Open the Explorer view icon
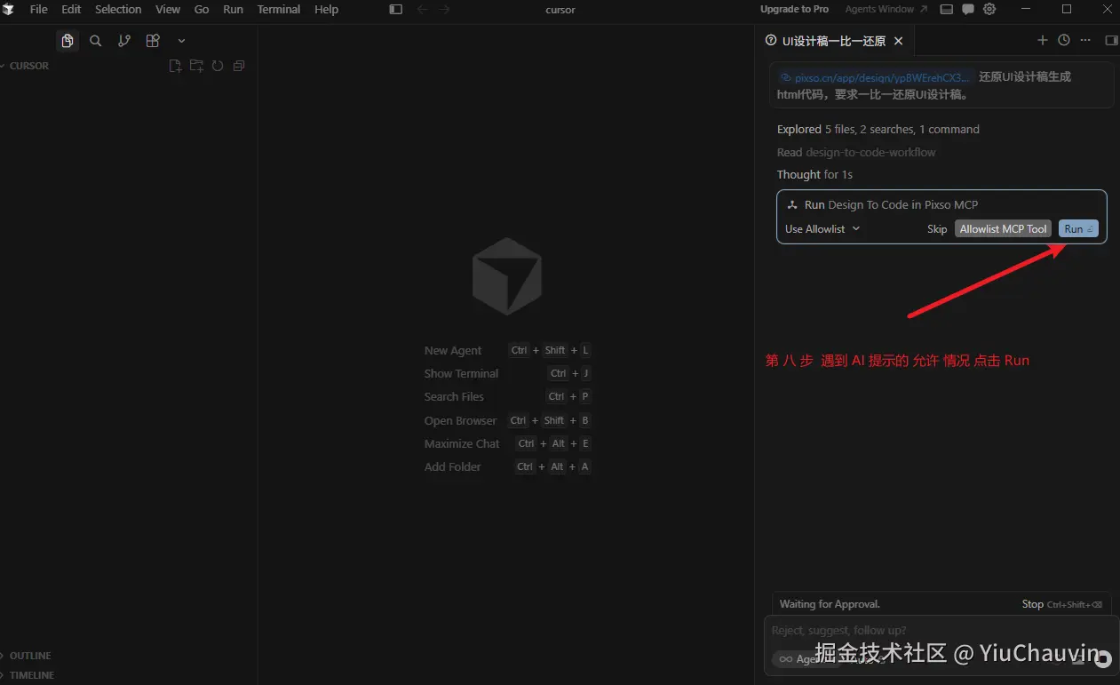Image resolution: width=1120 pixels, height=685 pixels. [x=68, y=41]
